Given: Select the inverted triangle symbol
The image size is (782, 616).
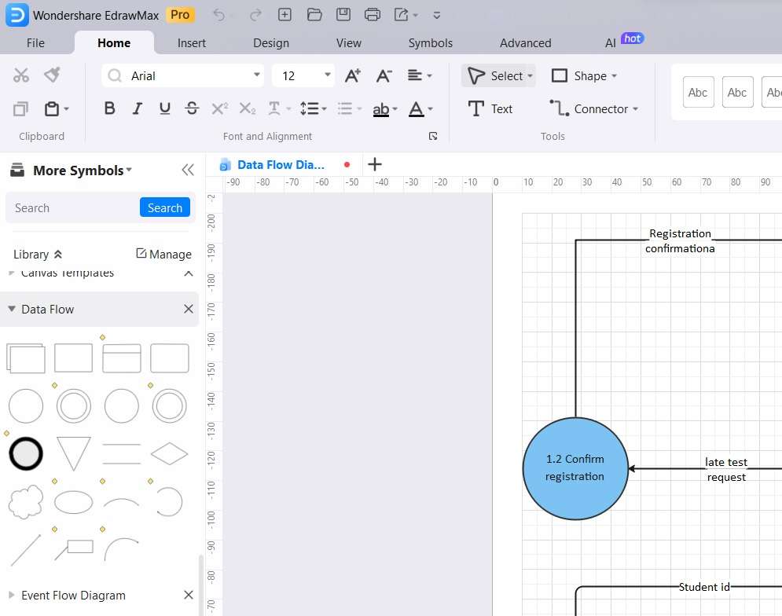Looking at the screenshot, I should click(74, 453).
